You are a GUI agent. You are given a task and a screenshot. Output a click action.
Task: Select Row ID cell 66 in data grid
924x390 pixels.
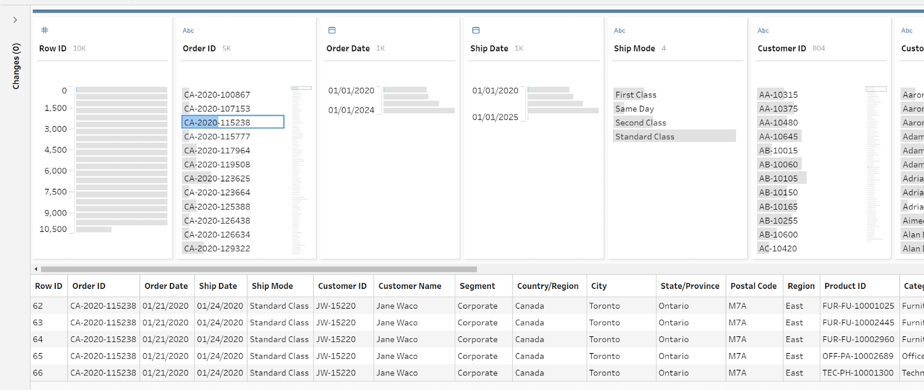tap(49, 373)
